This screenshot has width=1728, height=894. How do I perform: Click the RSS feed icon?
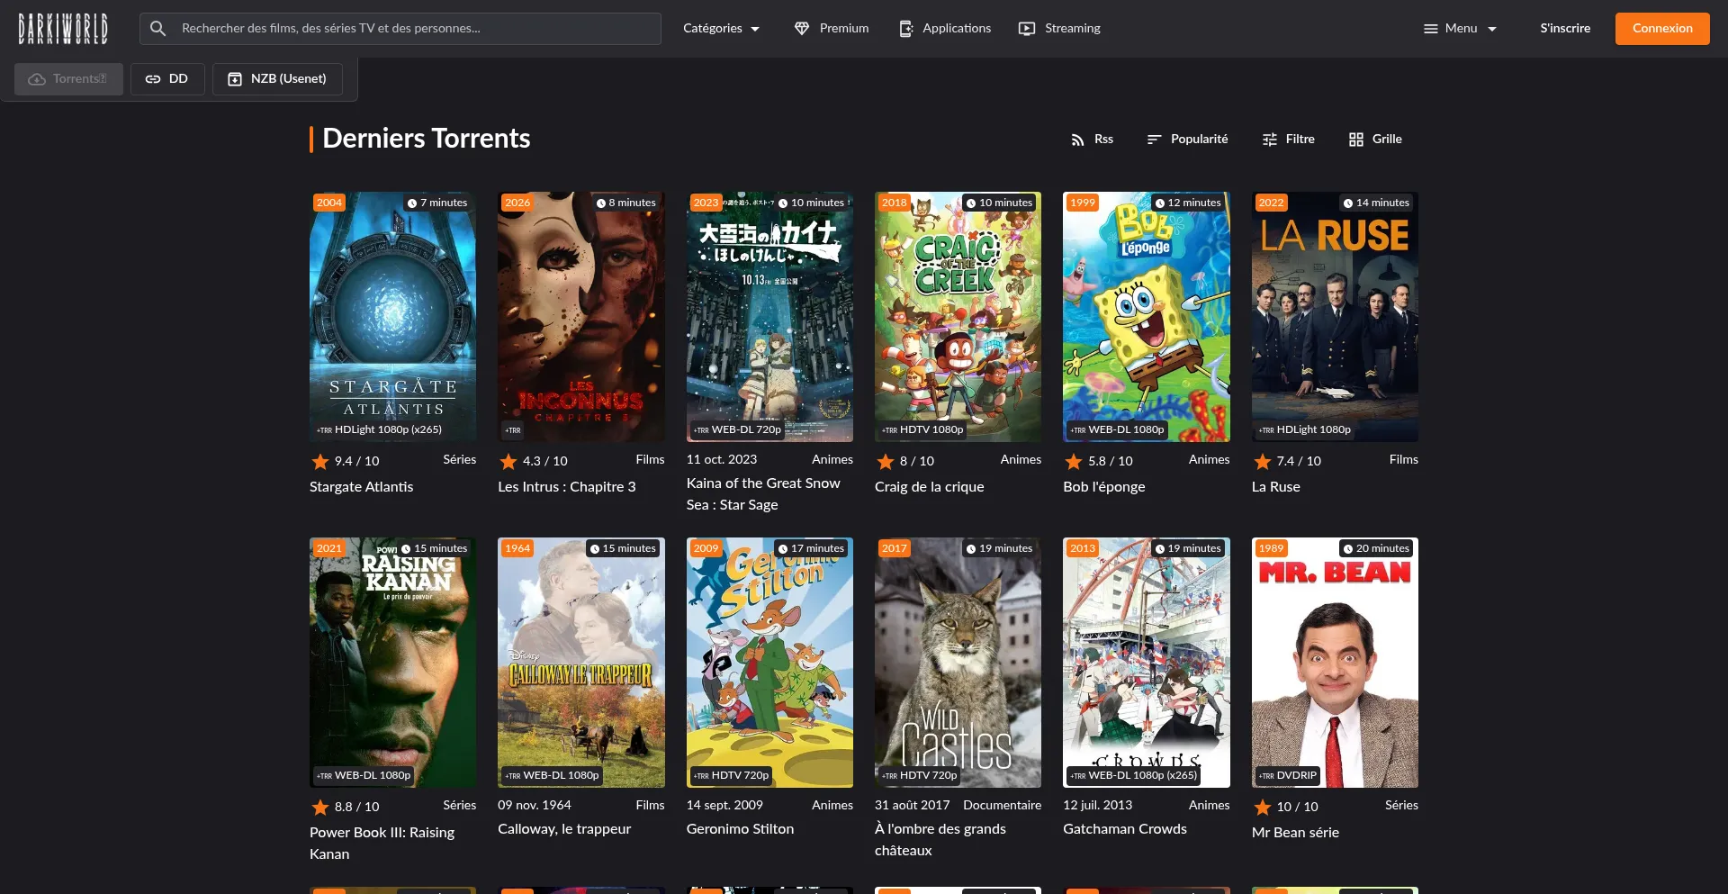click(x=1077, y=140)
